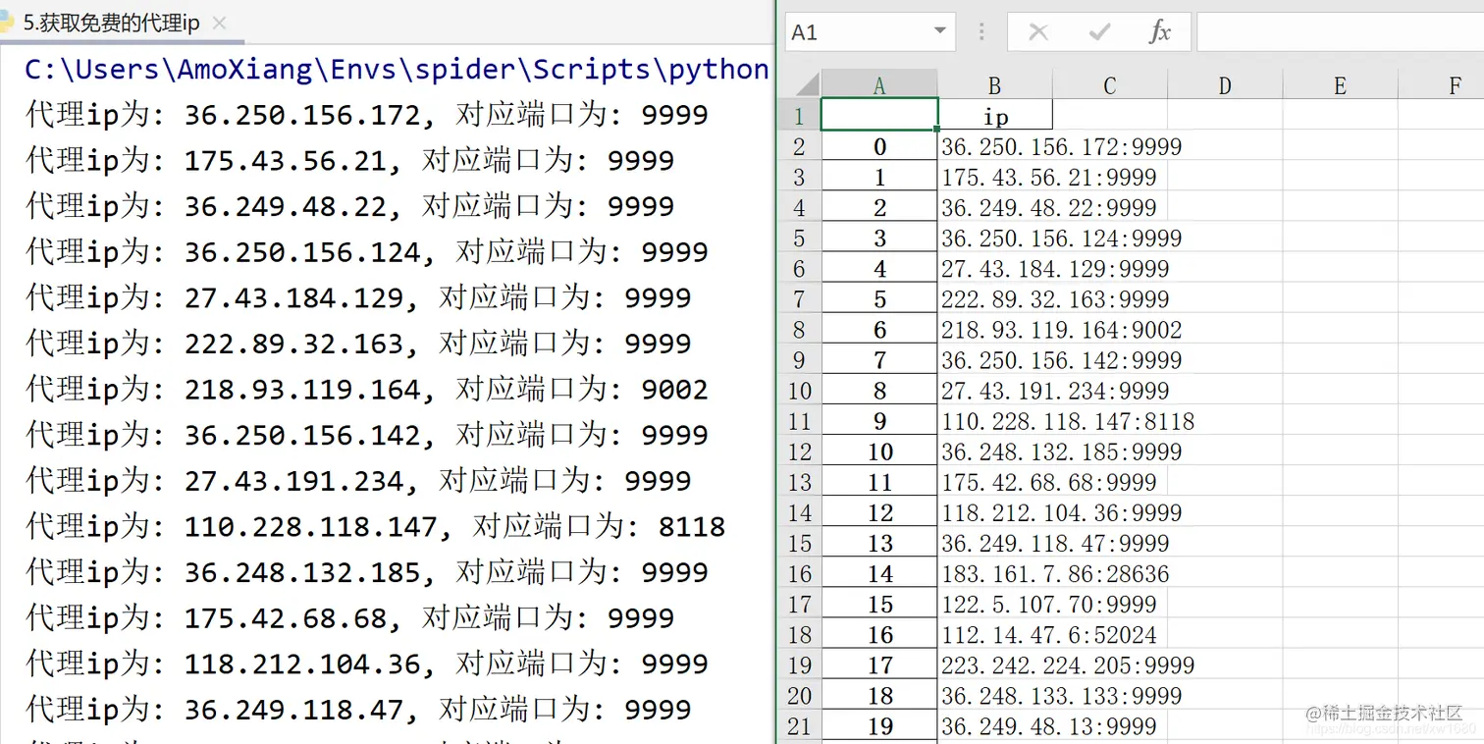
Task: Select column C header in Excel
Action: tap(1110, 85)
